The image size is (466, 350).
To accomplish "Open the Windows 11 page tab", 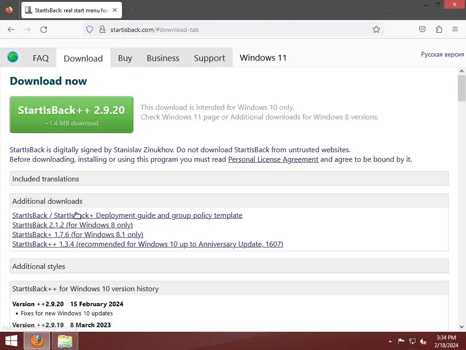I will (263, 58).
